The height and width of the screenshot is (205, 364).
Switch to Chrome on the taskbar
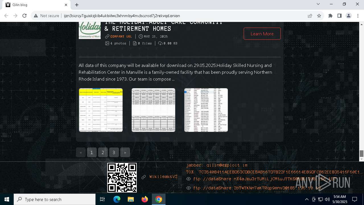[x=159, y=199]
